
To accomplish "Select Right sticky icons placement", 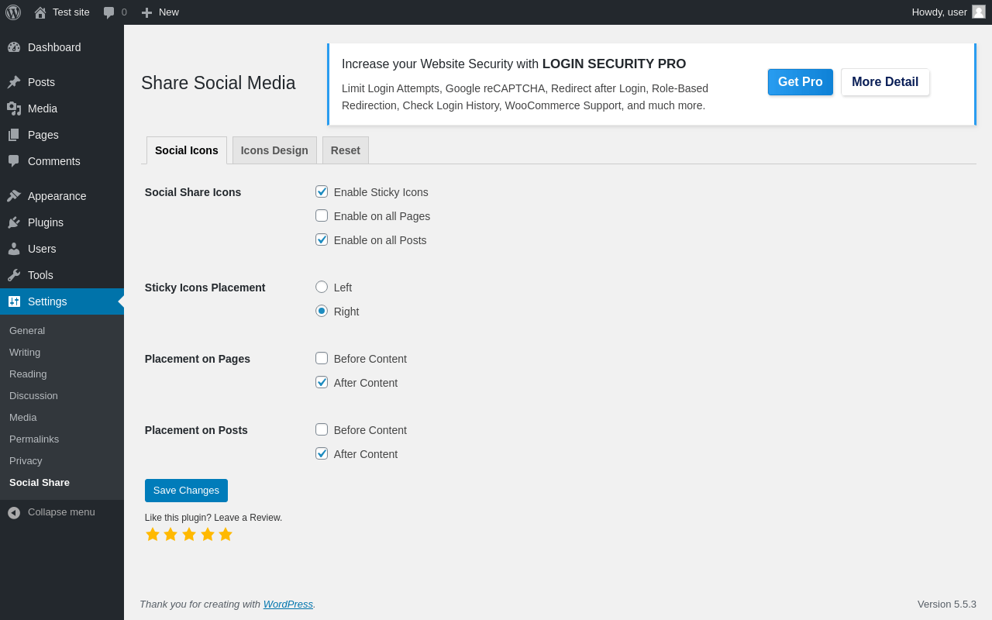I will 322,311.
